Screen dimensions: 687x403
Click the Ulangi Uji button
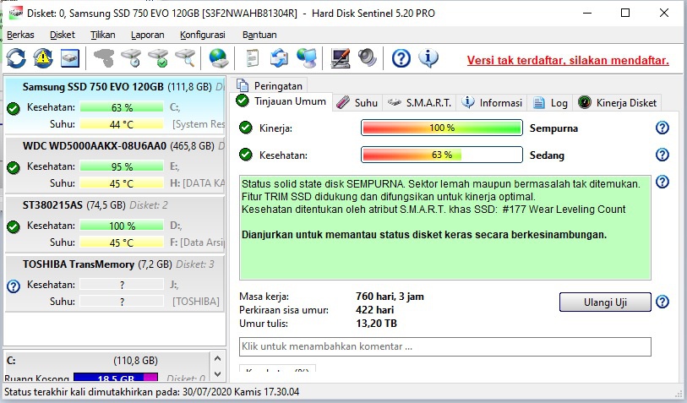pyautogui.click(x=605, y=302)
